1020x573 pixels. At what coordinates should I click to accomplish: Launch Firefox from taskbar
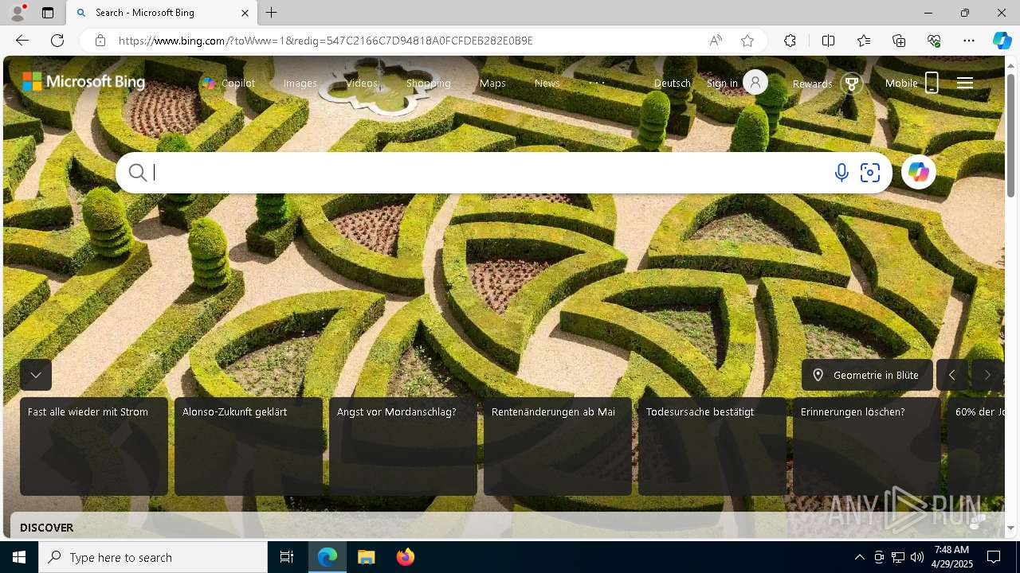pos(406,557)
